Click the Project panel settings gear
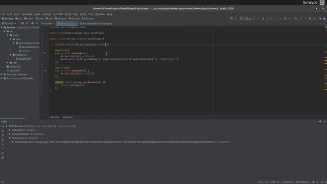The width and height of the screenshot is (327, 184). [32, 24]
